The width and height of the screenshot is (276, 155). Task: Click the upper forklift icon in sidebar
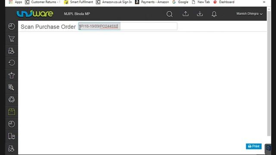coord(12,51)
